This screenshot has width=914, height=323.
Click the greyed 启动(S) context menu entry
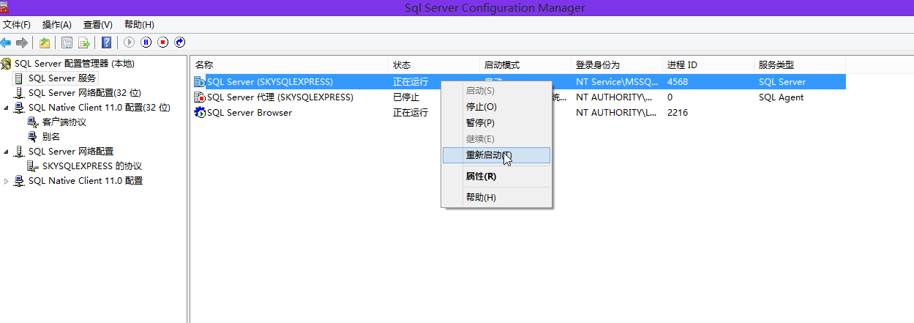[496, 91]
